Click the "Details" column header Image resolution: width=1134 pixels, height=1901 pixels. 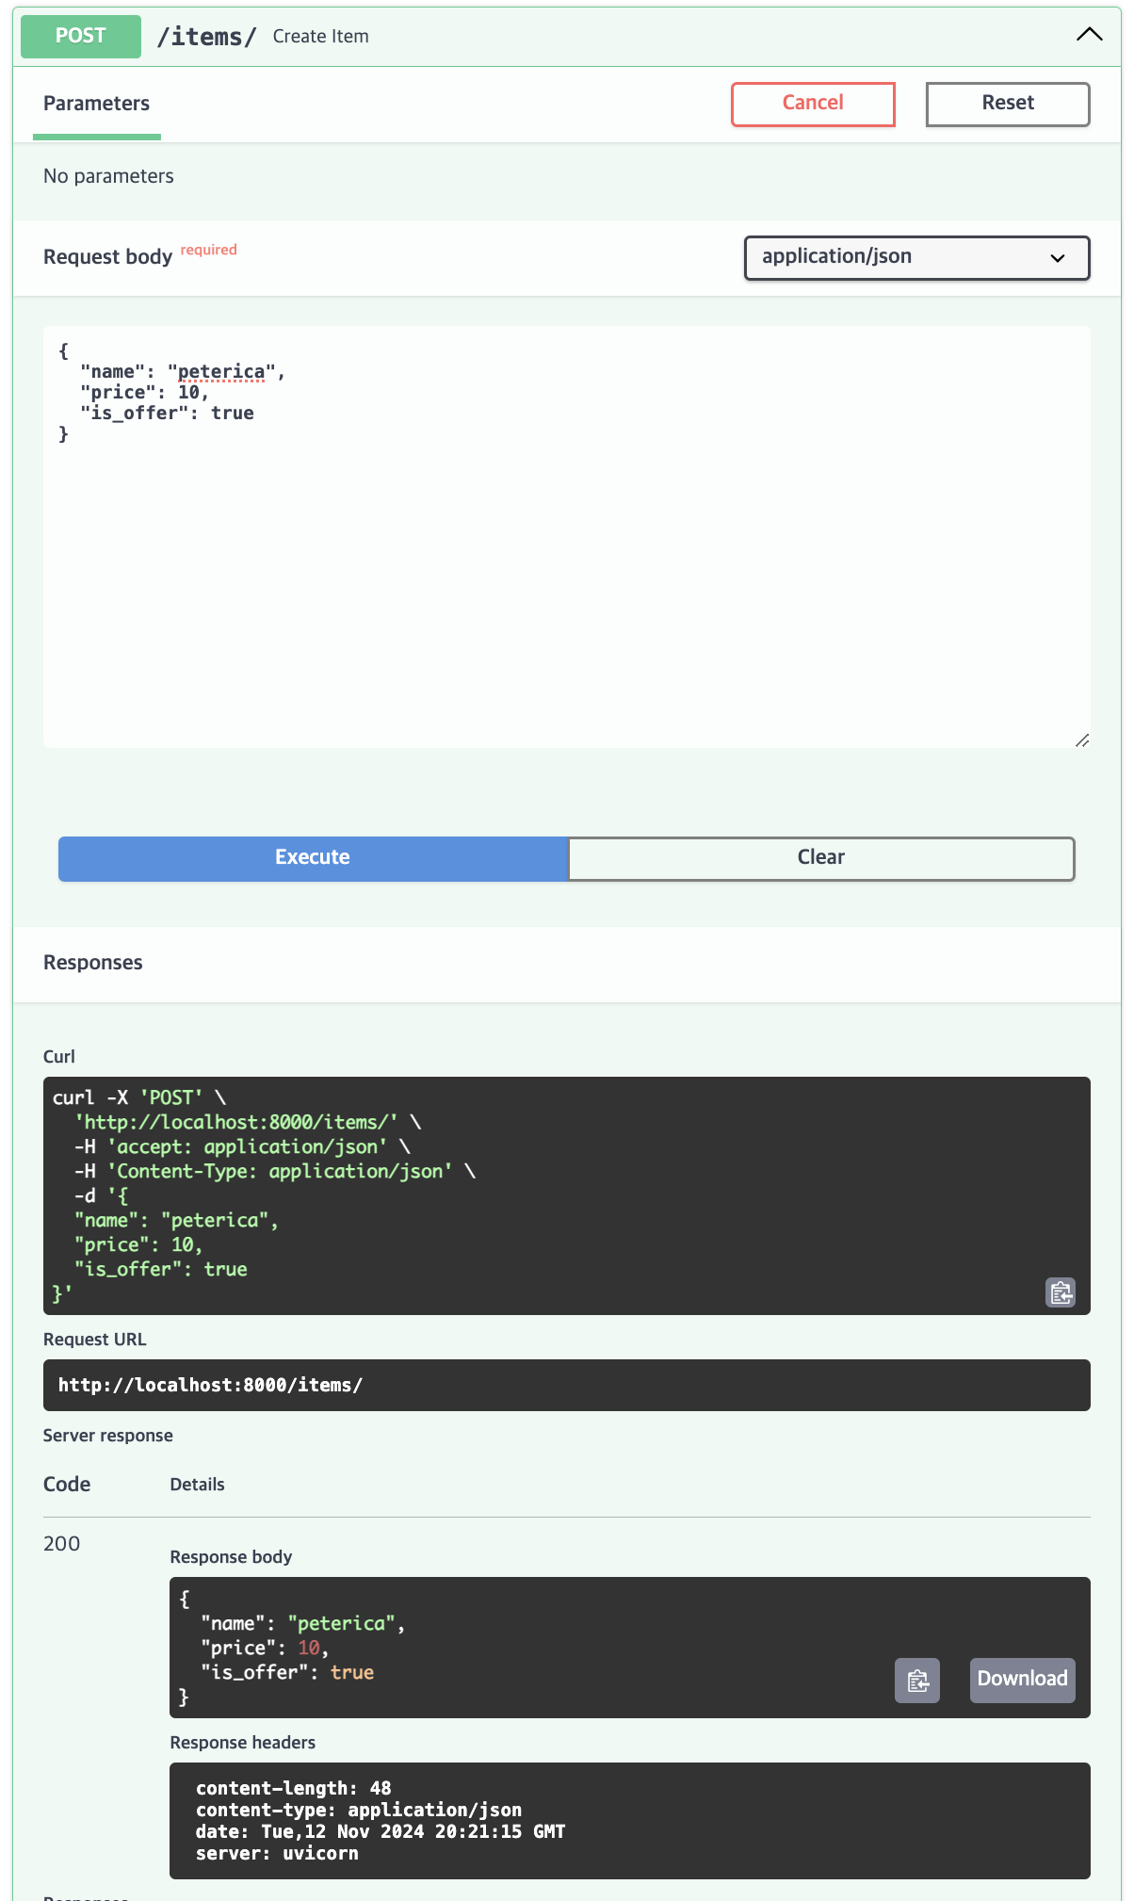pyautogui.click(x=198, y=1485)
